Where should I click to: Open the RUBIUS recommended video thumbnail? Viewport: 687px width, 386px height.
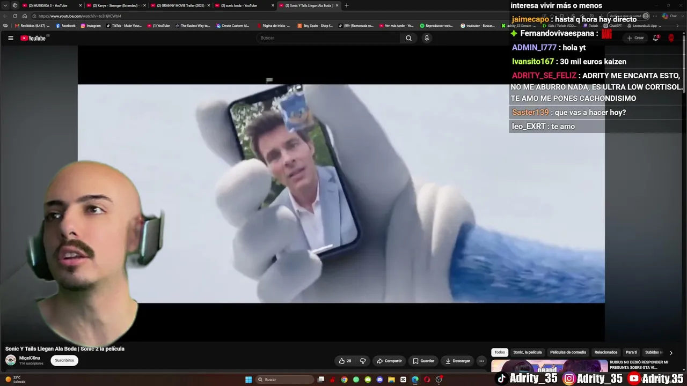(550, 366)
